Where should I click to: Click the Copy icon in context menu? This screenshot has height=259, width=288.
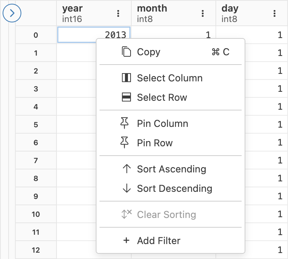pos(127,52)
